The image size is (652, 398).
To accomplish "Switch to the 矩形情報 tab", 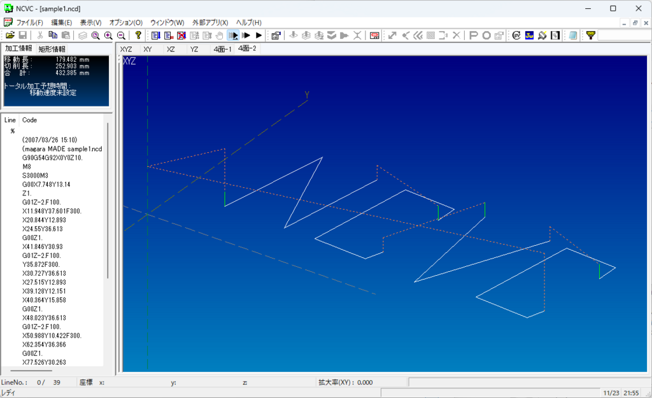I will click(52, 49).
